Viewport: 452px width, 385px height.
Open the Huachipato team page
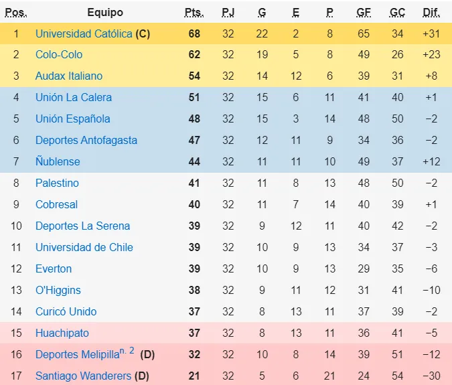[62, 333]
